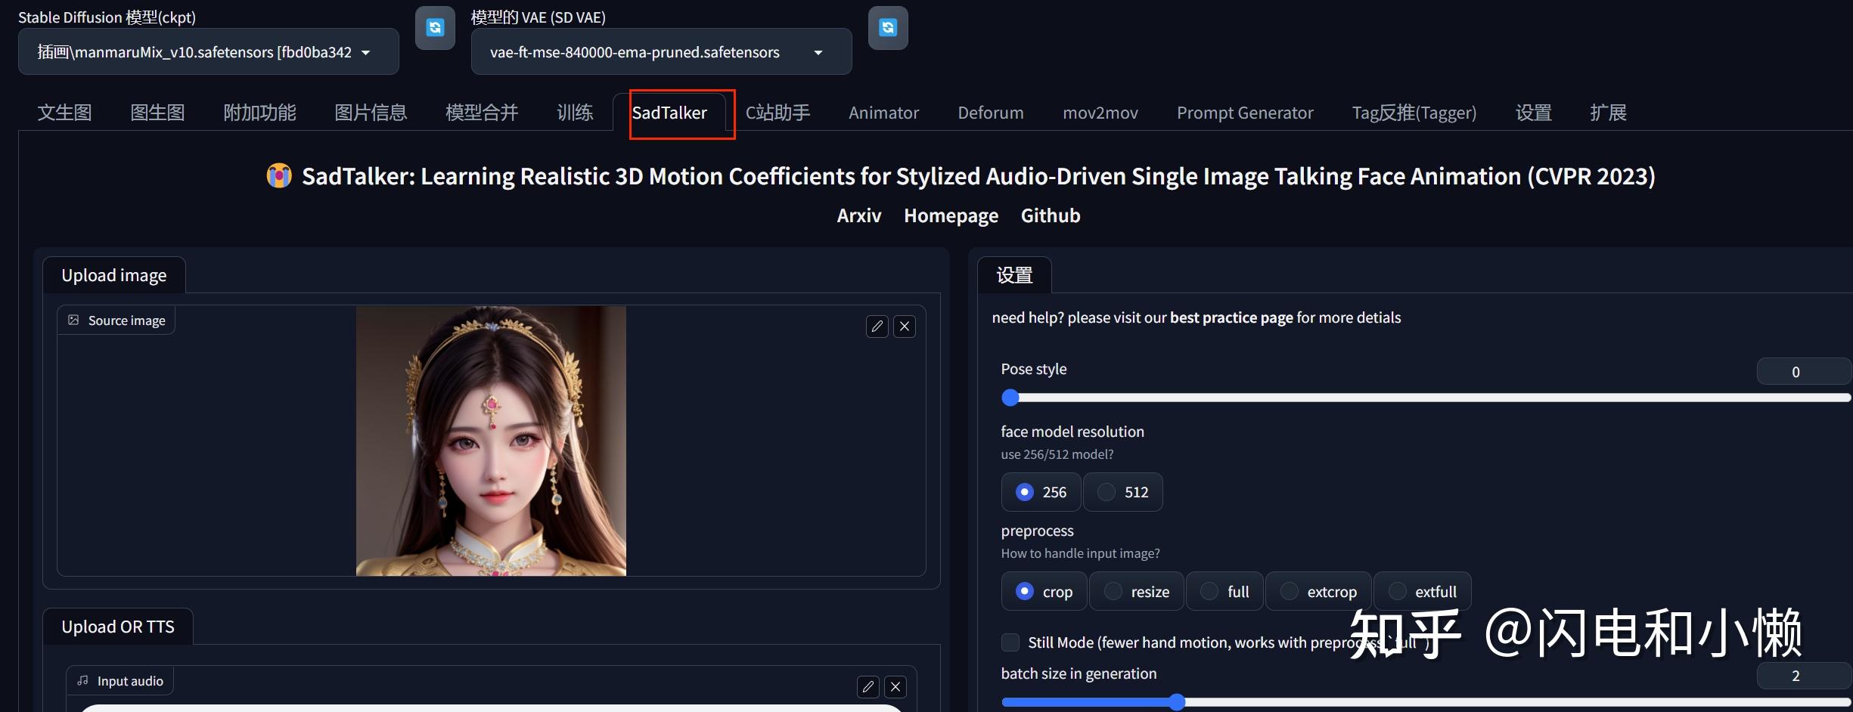Viewport: 1853px width, 712px height.
Task: Open the Github link
Action: coord(1050,215)
